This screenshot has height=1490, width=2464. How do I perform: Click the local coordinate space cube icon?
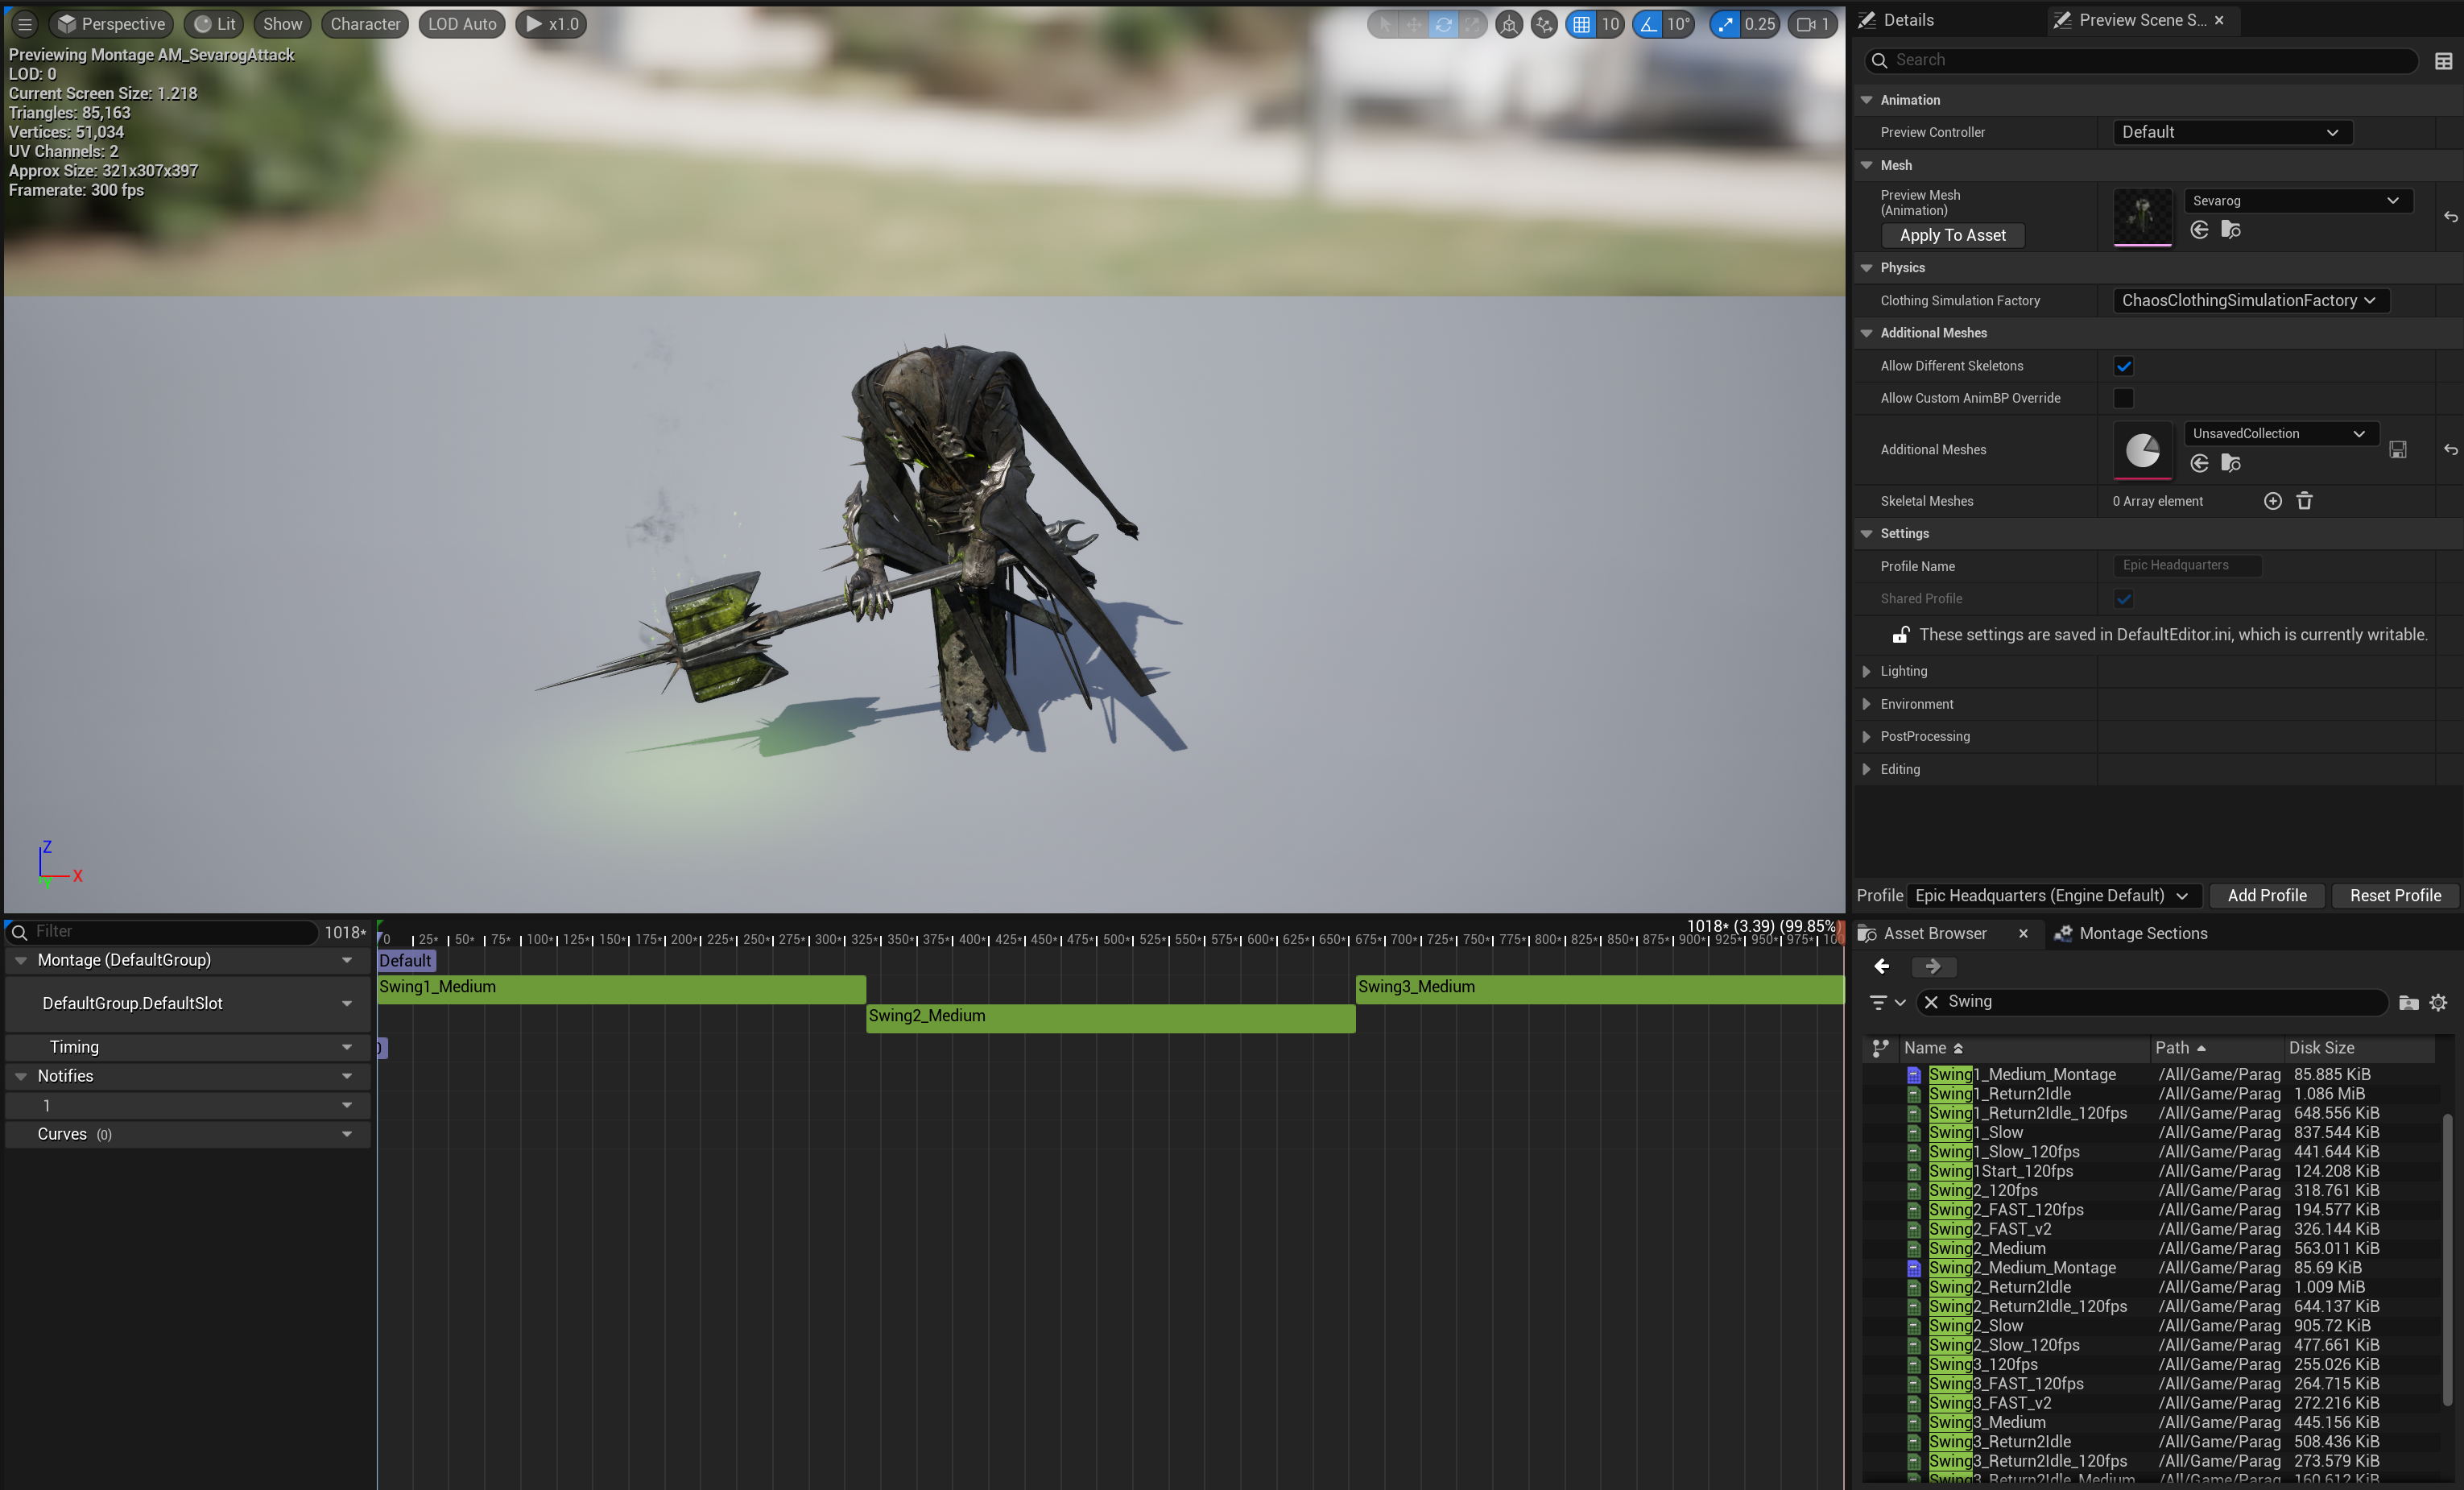point(1509,24)
